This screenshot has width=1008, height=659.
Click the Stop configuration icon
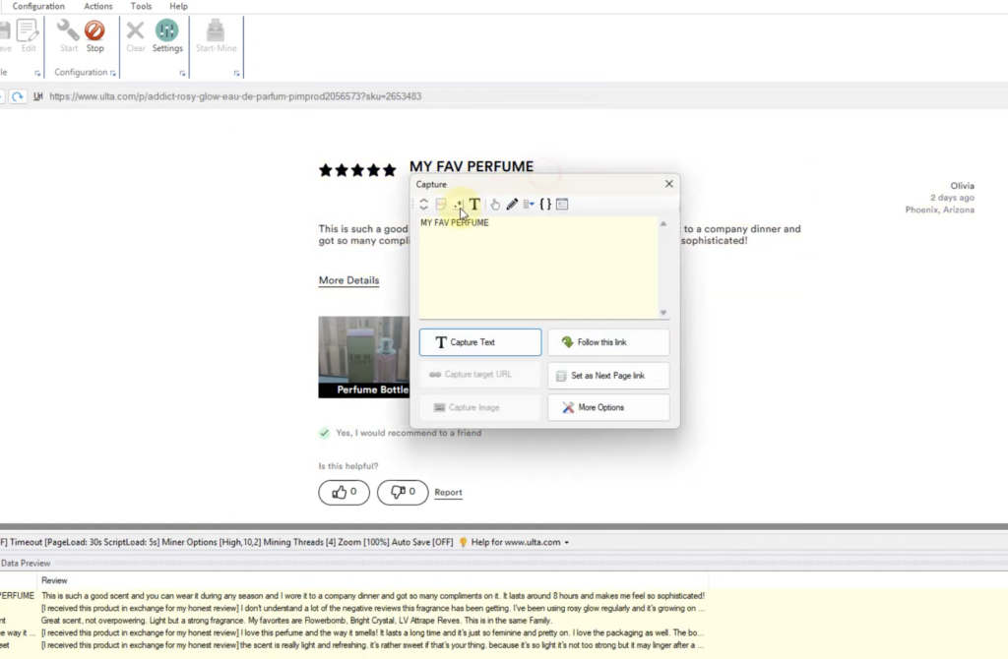[x=94, y=35]
